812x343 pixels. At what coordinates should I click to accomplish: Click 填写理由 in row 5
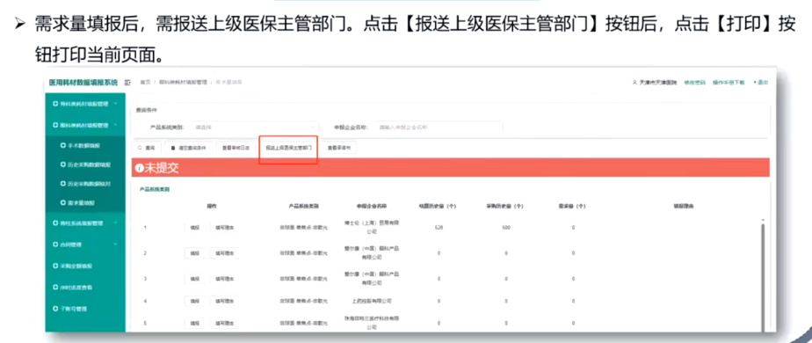tap(224, 324)
